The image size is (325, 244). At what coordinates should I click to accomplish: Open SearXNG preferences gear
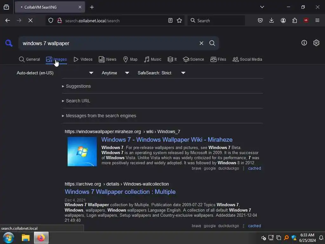[316, 43]
